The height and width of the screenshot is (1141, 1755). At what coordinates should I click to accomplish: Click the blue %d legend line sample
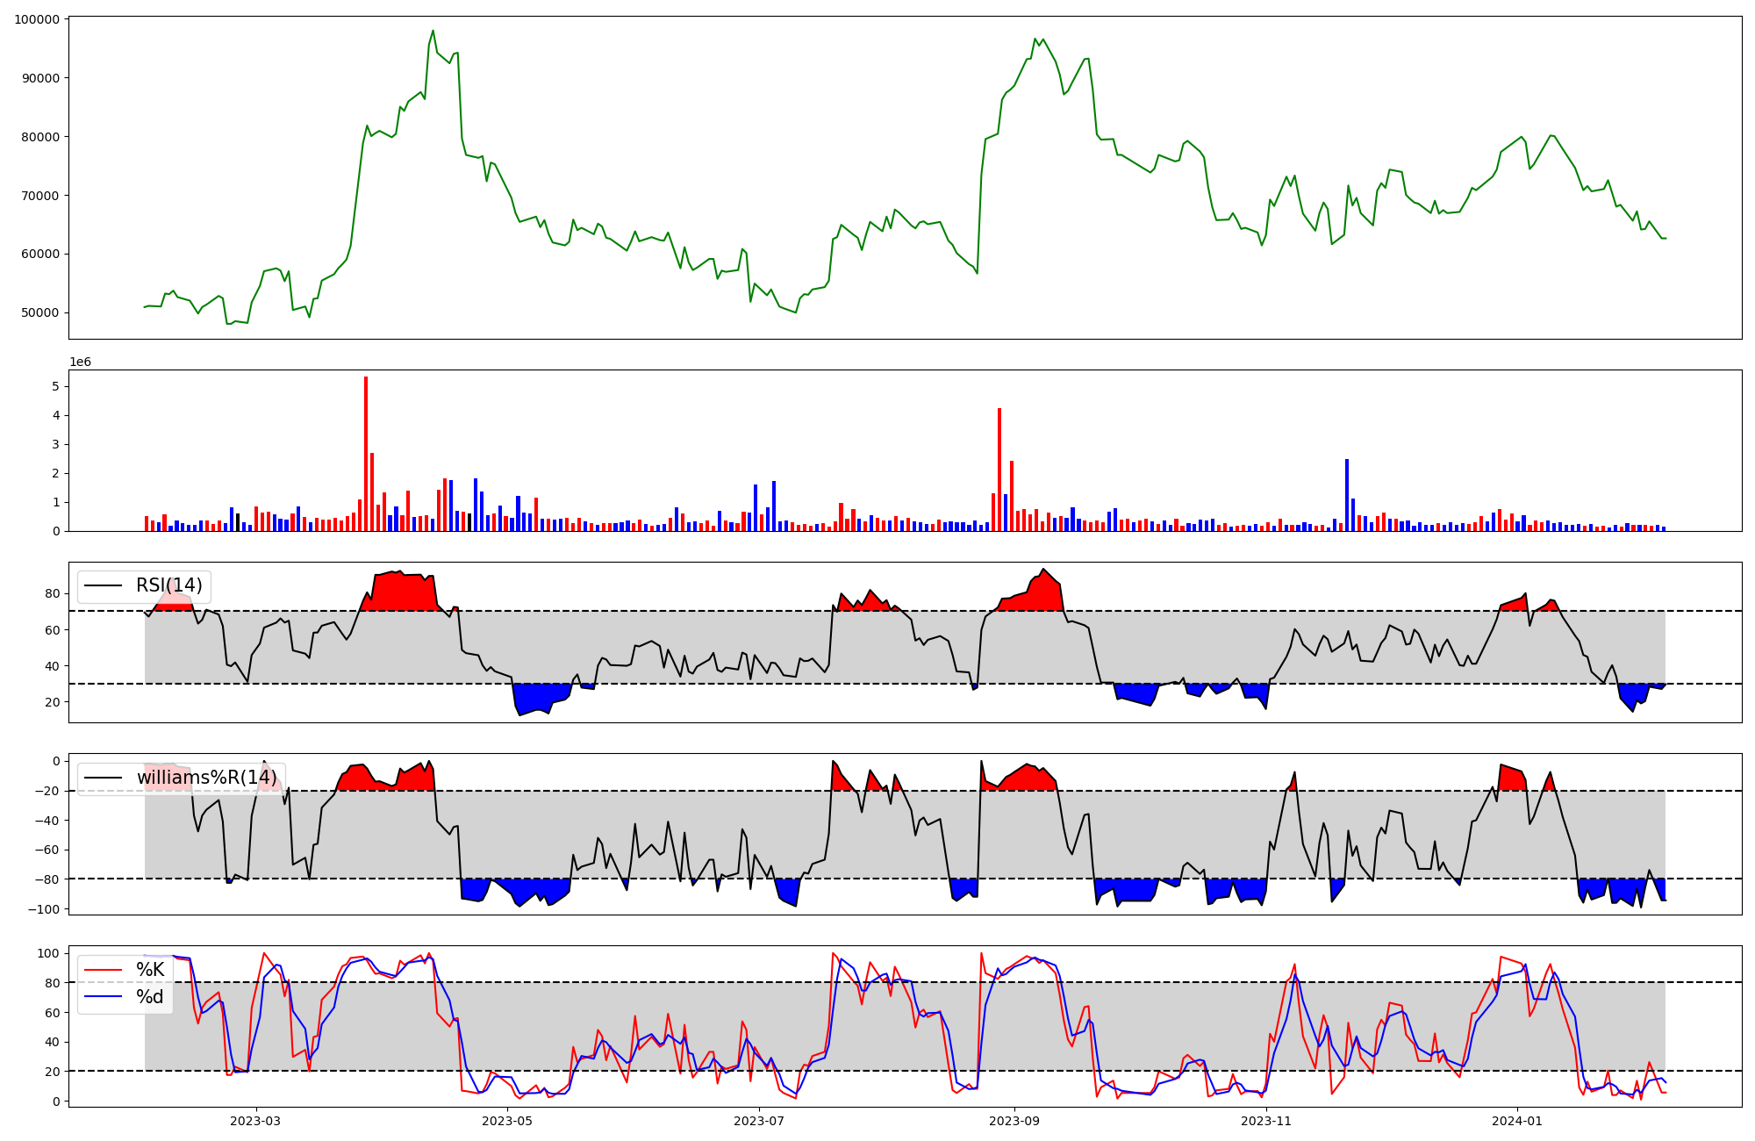coord(104,997)
